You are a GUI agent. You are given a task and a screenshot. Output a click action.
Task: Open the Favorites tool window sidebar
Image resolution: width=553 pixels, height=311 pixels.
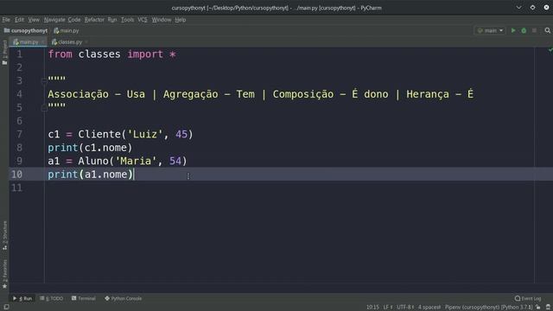(x=4, y=275)
